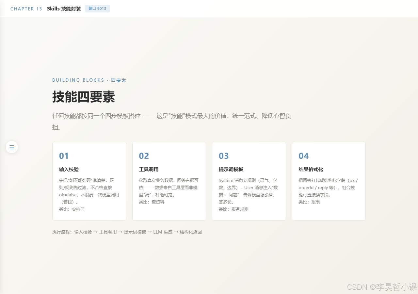Click the CHAPTER 13 label
Viewport: 418px width, 294px height.
point(26,9)
